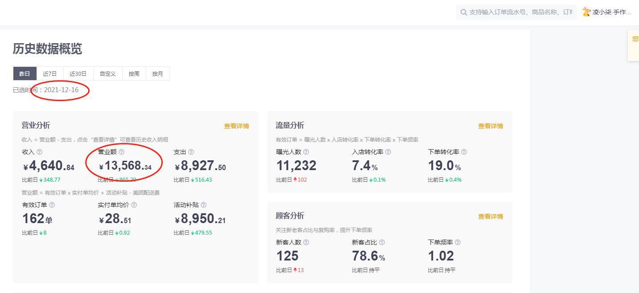Show help tooltip for 入店转化率
Image resolution: width=639 pixels, height=293 pixels.
(388, 152)
